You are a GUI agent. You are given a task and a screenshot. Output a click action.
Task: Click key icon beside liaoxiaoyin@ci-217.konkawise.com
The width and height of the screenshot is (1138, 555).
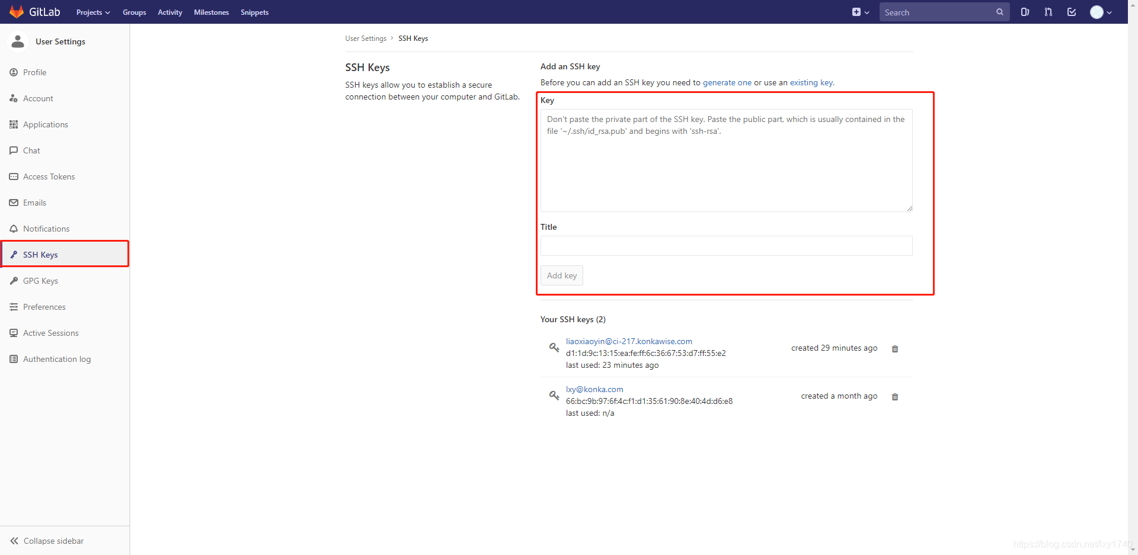click(554, 347)
